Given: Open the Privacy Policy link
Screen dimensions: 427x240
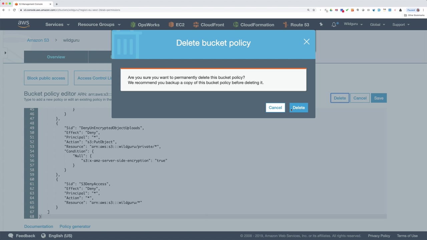Looking at the screenshot, I should tap(379, 236).
